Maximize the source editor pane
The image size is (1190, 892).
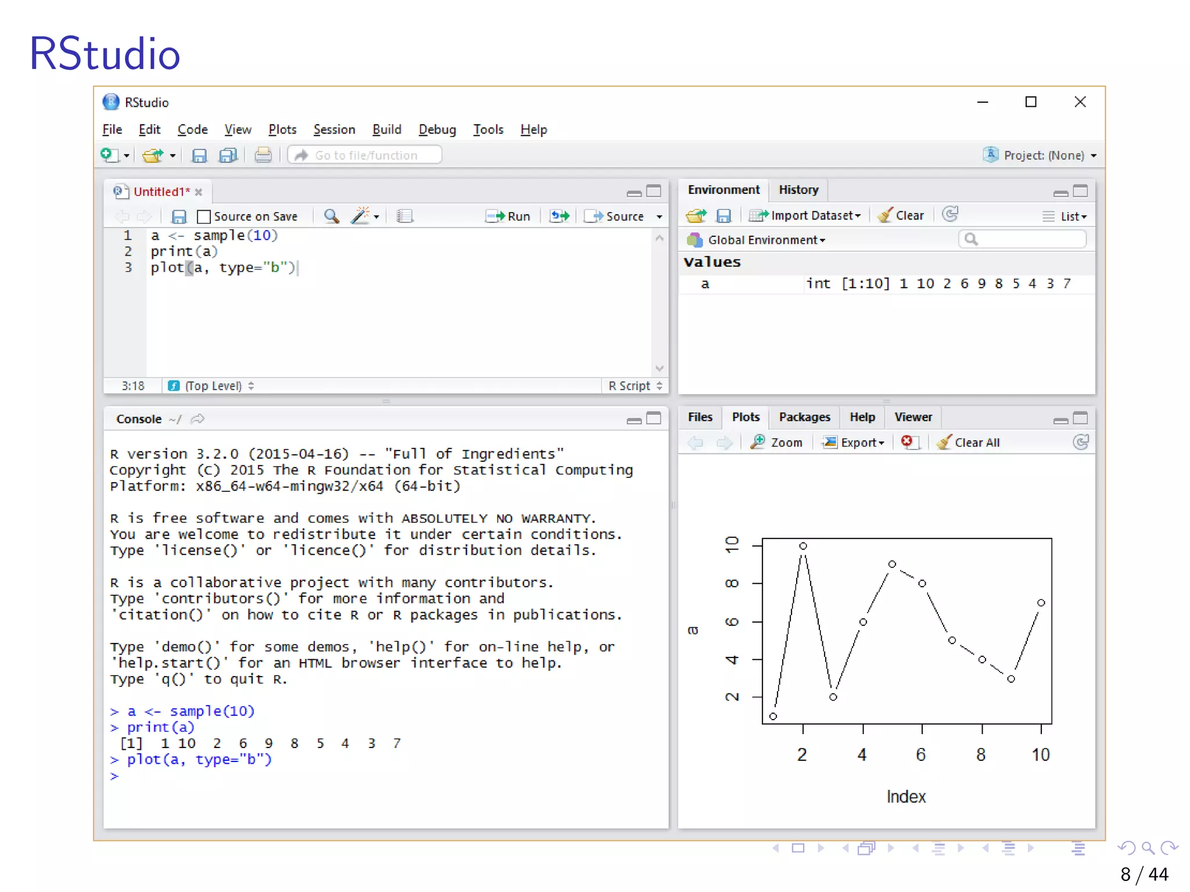[x=654, y=191]
